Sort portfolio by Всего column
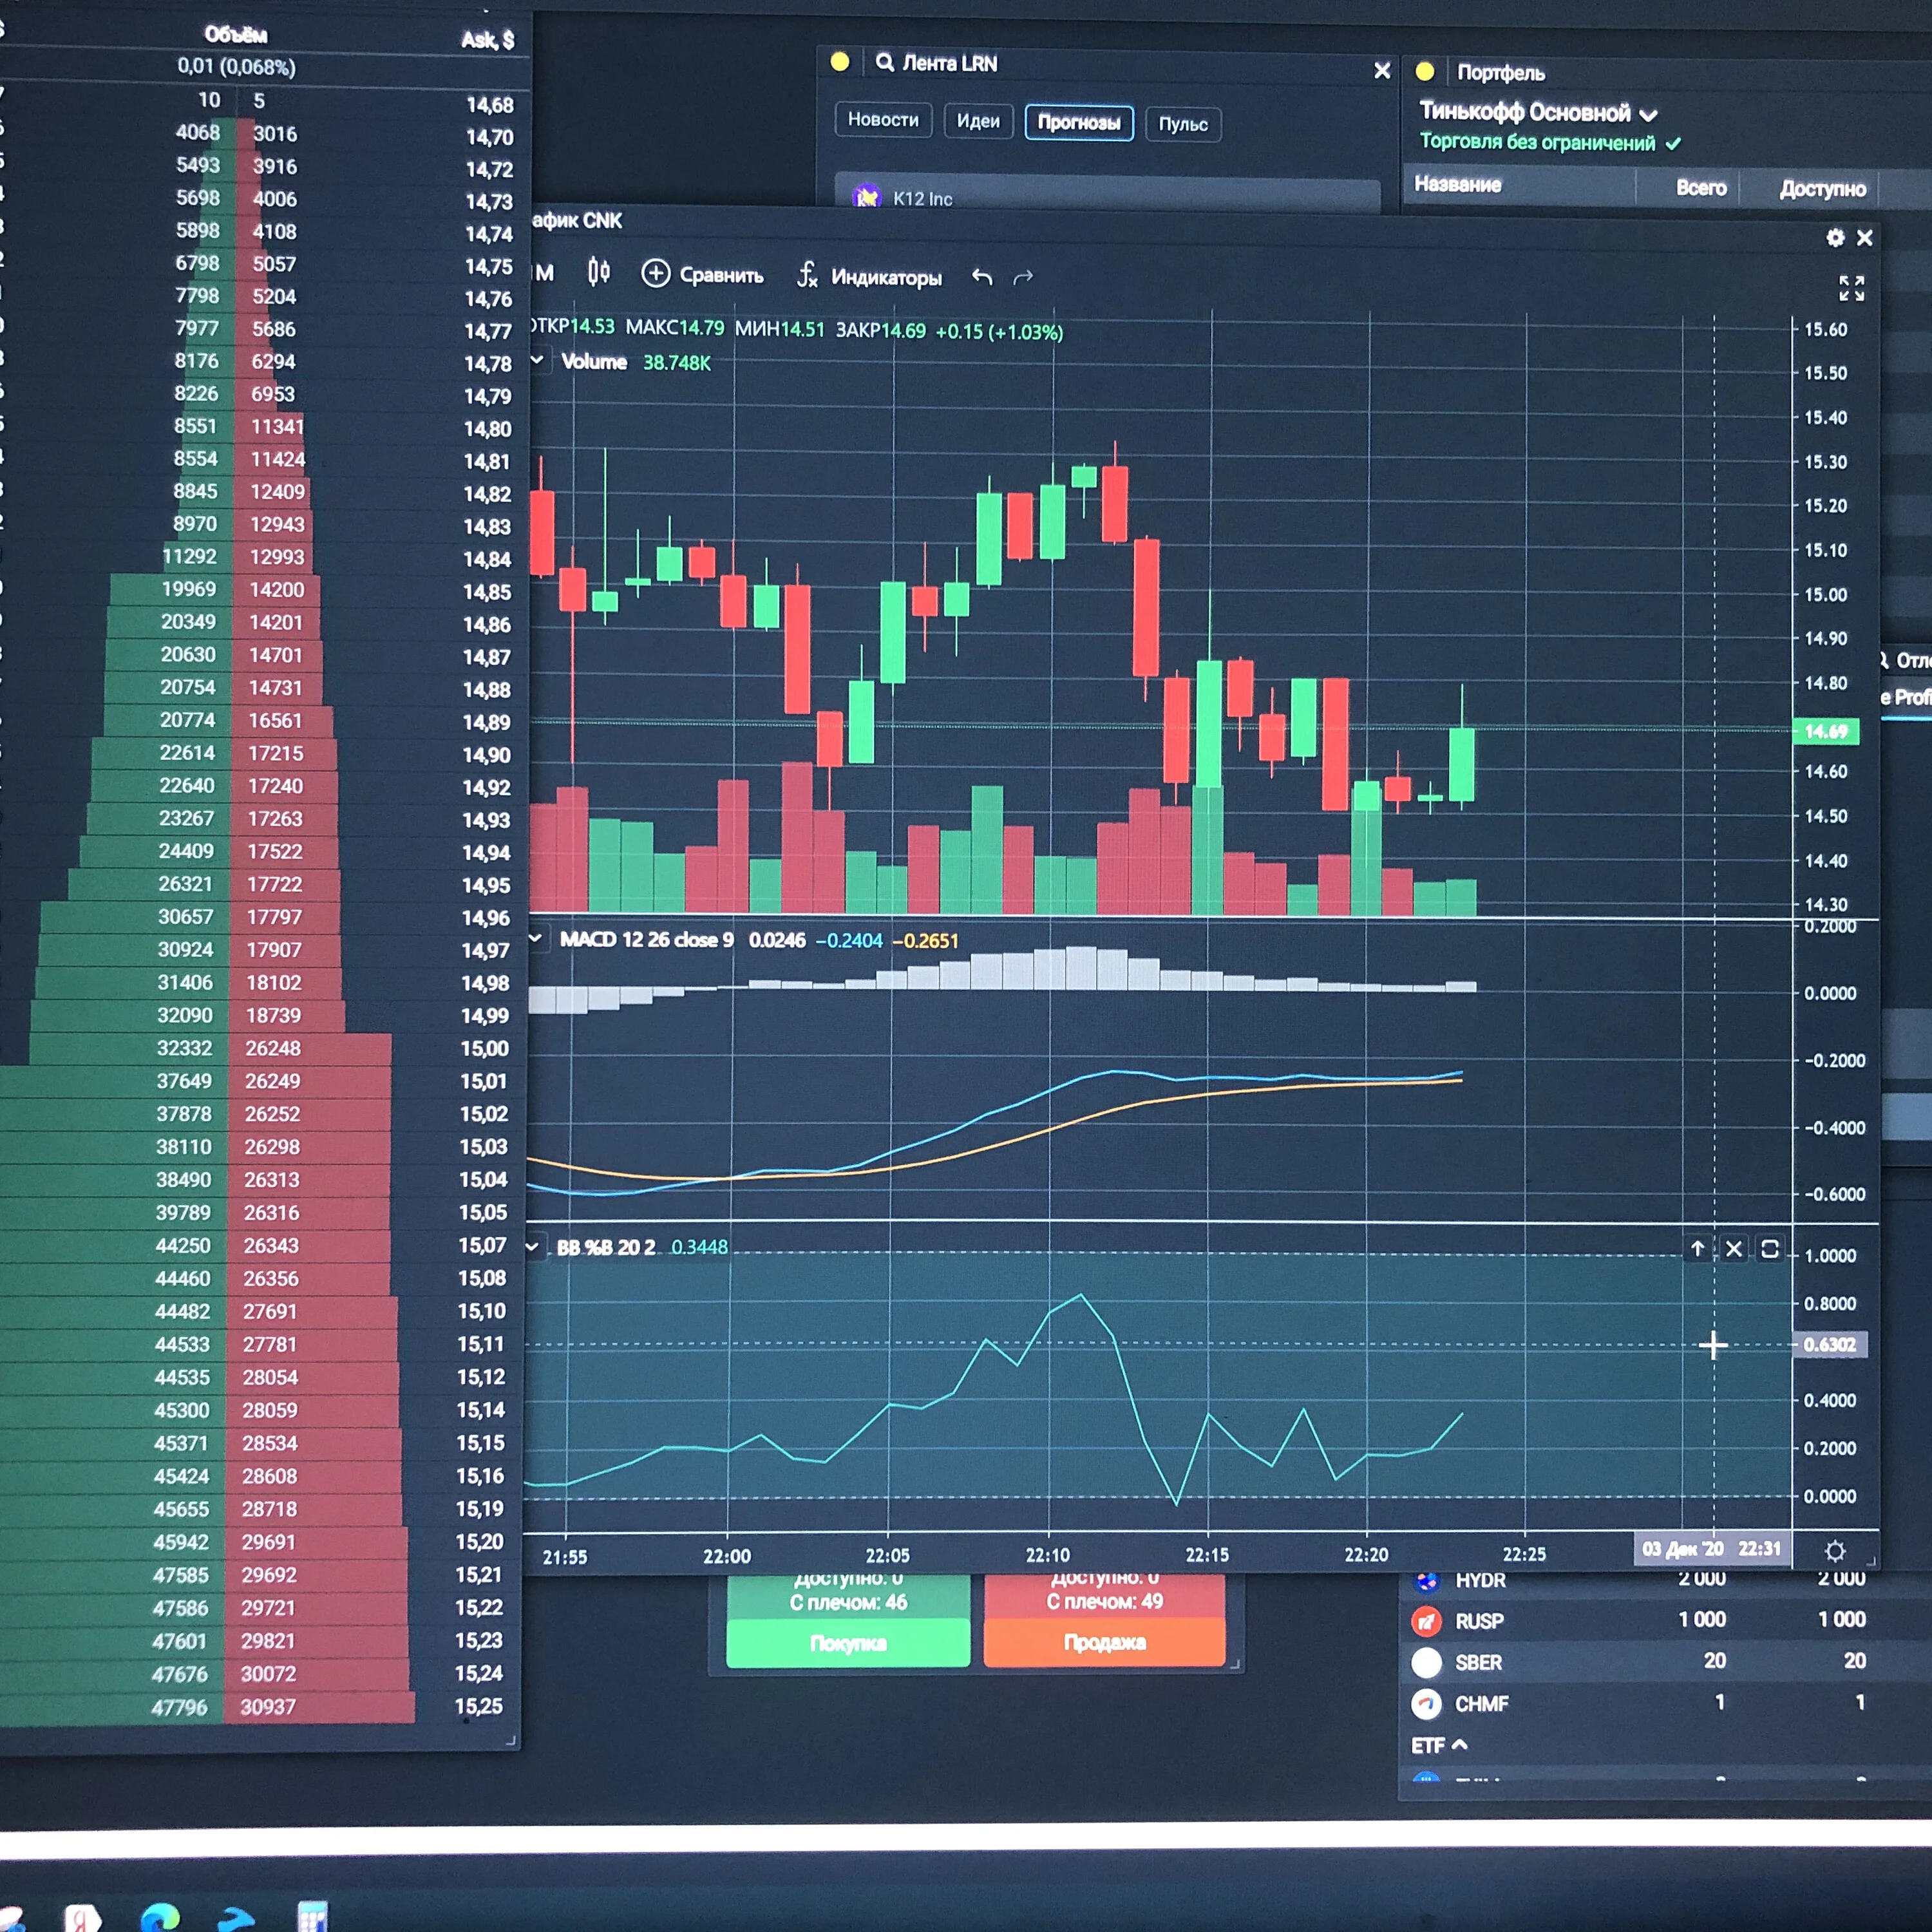Viewport: 1932px width, 1932px height. [1701, 187]
